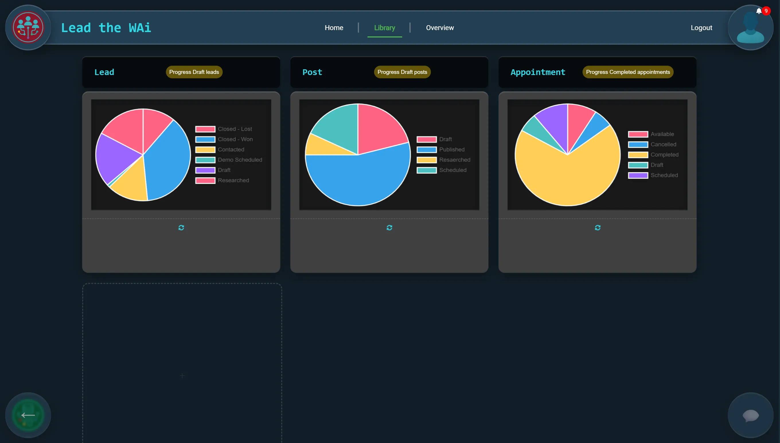Click the Progress Completed appointments badge
Viewport: 780px width, 443px height.
tap(628, 72)
